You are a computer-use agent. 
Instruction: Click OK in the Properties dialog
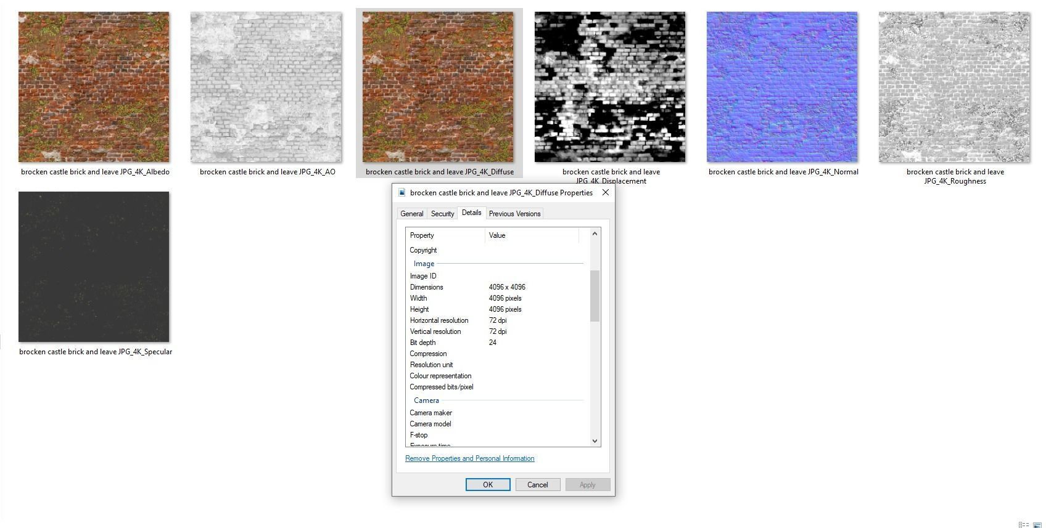click(488, 485)
